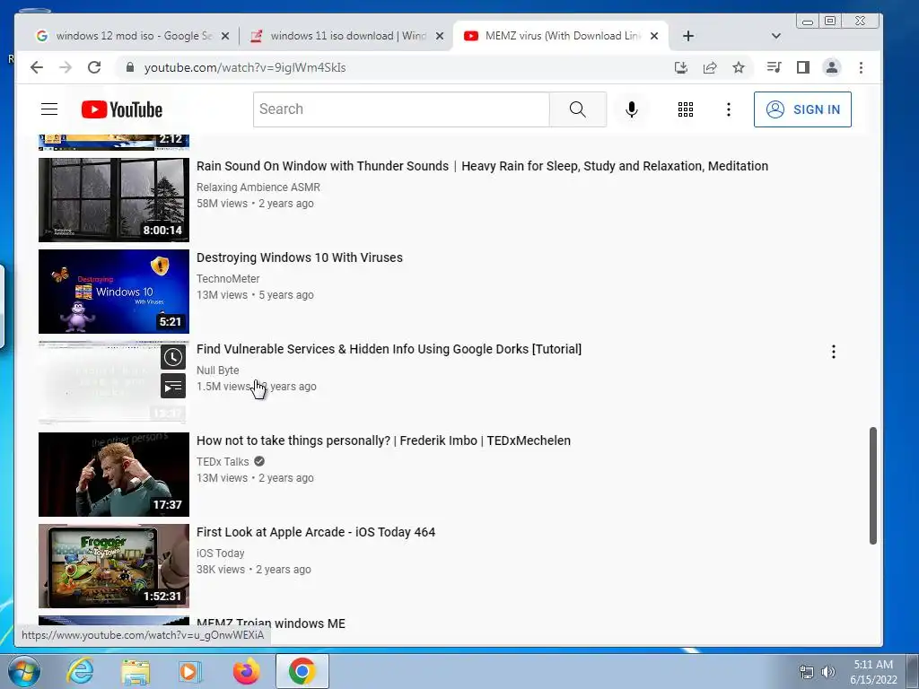Open Find Vulnerable Services Google Dorks title
This screenshot has height=689, width=919.
pos(389,349)
